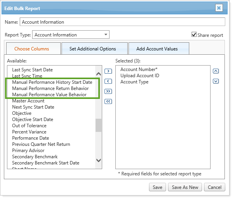Select Manual Performance Return Behavior in Available list
The height and width of the screenshot is (199, 233).
pyautogui.click(x=50, y=88)
